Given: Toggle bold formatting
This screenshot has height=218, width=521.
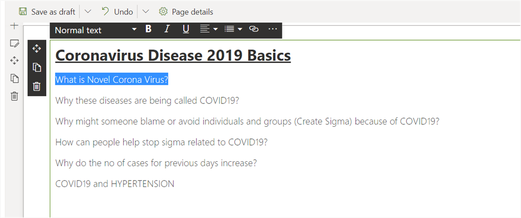Looking at the screenshot, I should [149, 29].
